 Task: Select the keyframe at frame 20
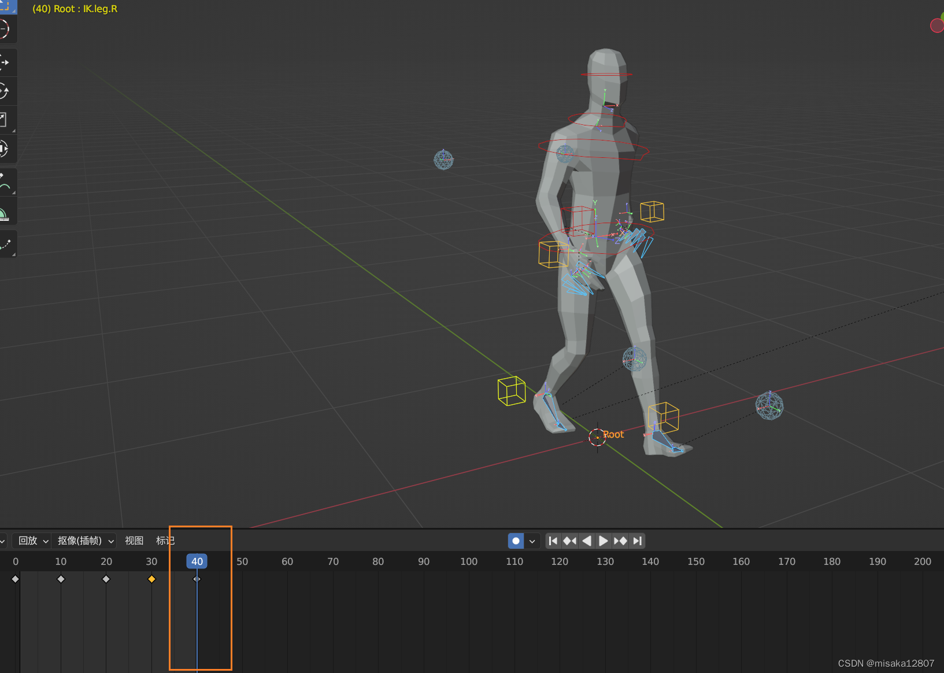tap(106, 579)
